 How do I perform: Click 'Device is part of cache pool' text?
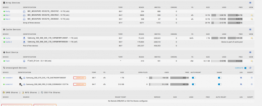232,42
